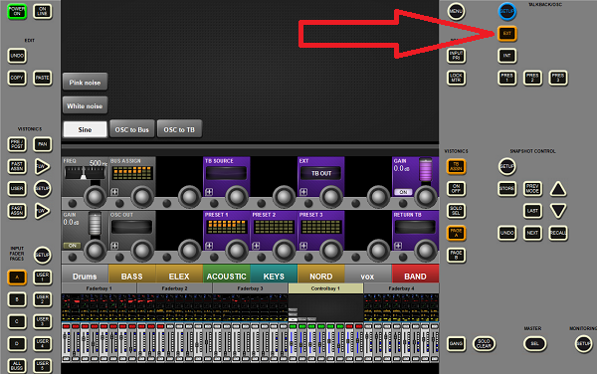Click the snapshot NEXT button
Image resolution: width=597 pixels, height=374 pixels.
[532, 233]
